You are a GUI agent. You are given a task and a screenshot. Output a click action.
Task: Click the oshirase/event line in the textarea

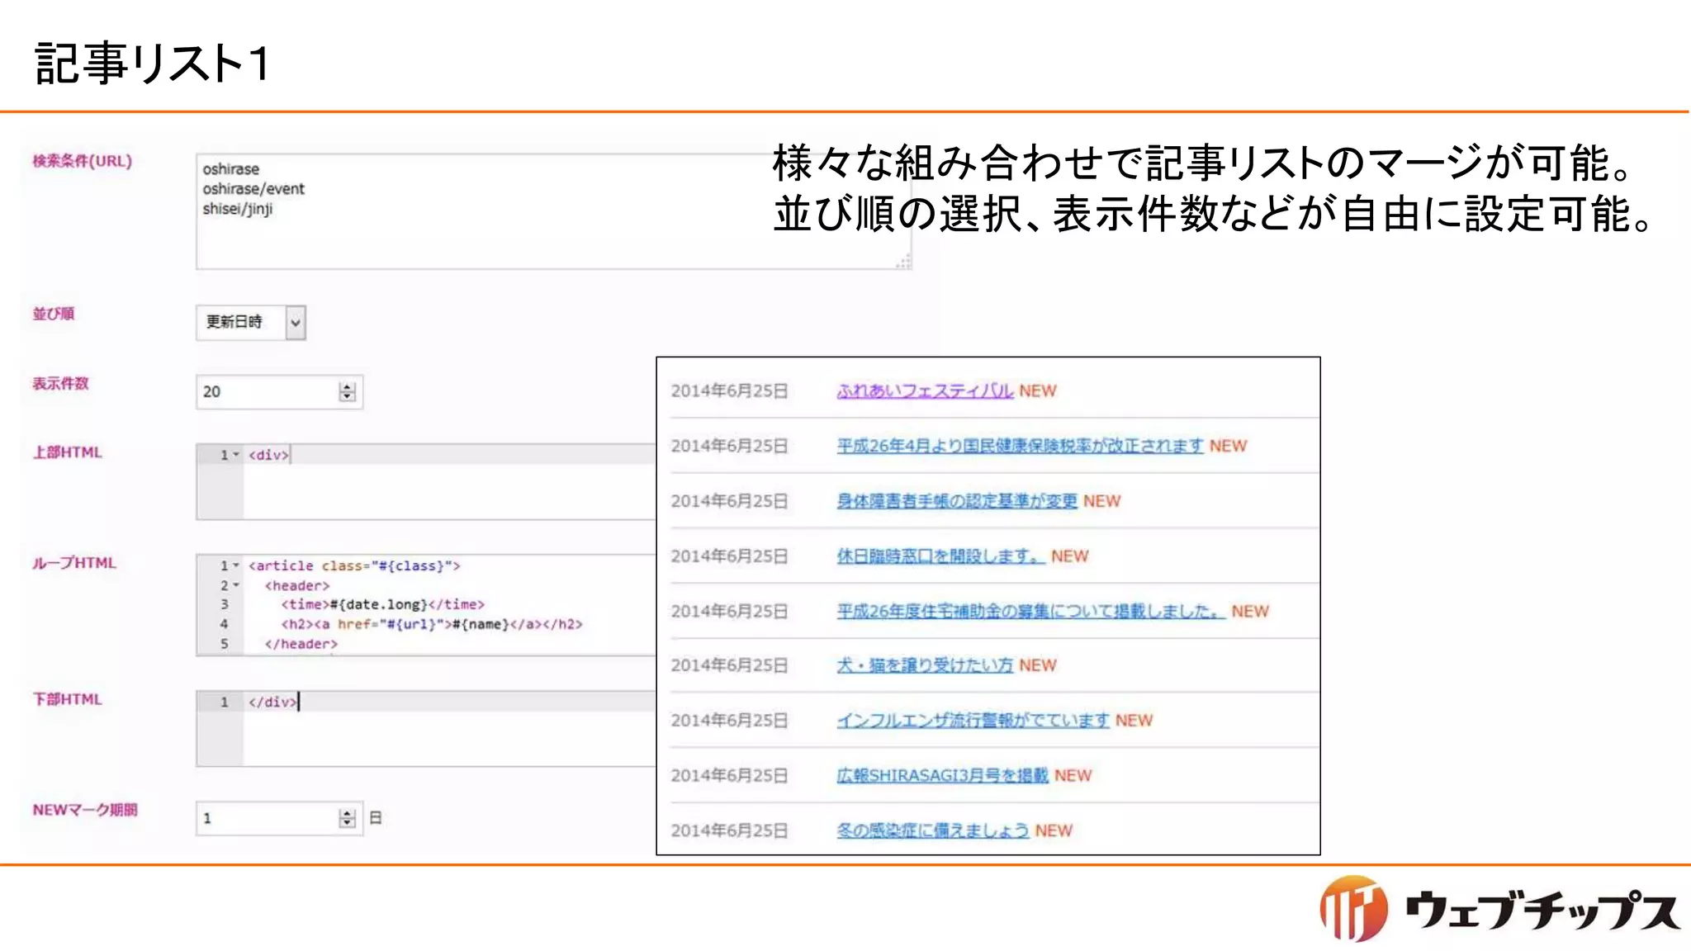pos(253,189)
